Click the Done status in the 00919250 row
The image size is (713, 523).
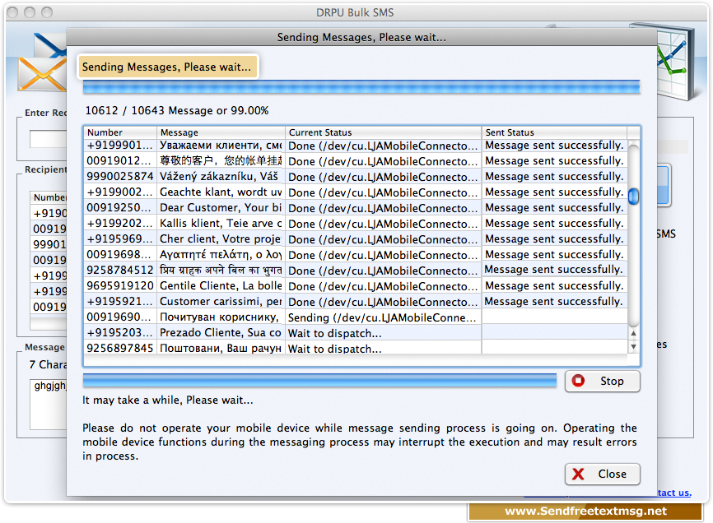click(383, 208)
